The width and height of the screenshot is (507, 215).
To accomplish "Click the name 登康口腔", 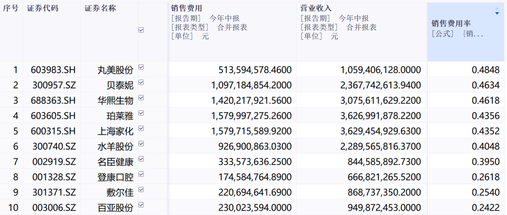I will click(115, 177).
